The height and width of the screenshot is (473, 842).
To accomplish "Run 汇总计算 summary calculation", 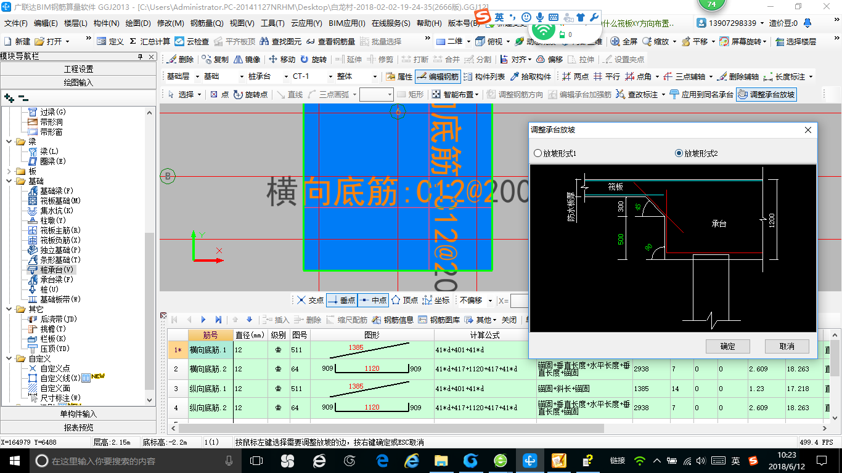I will pos(150,41).
